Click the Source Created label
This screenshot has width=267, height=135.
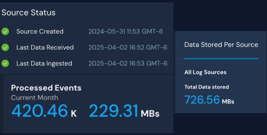coord(40,32)
